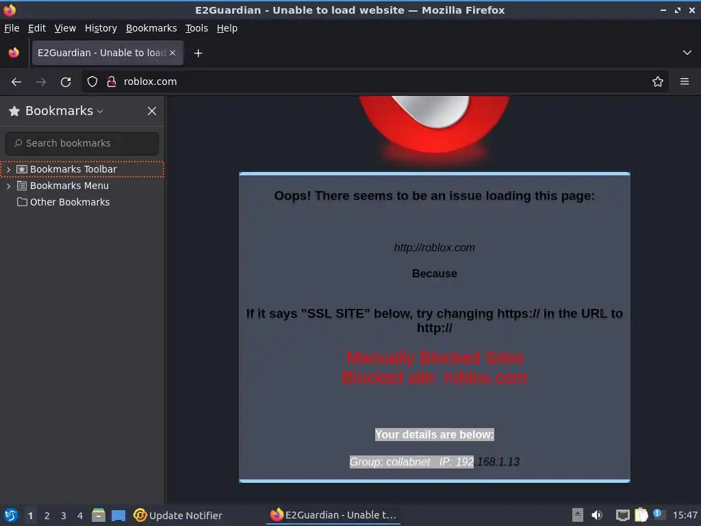
Task: Bookmark this page with the star
Action: (658, 82)
